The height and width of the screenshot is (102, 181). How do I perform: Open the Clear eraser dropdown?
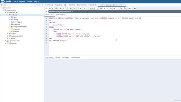[x=130, y=8]
